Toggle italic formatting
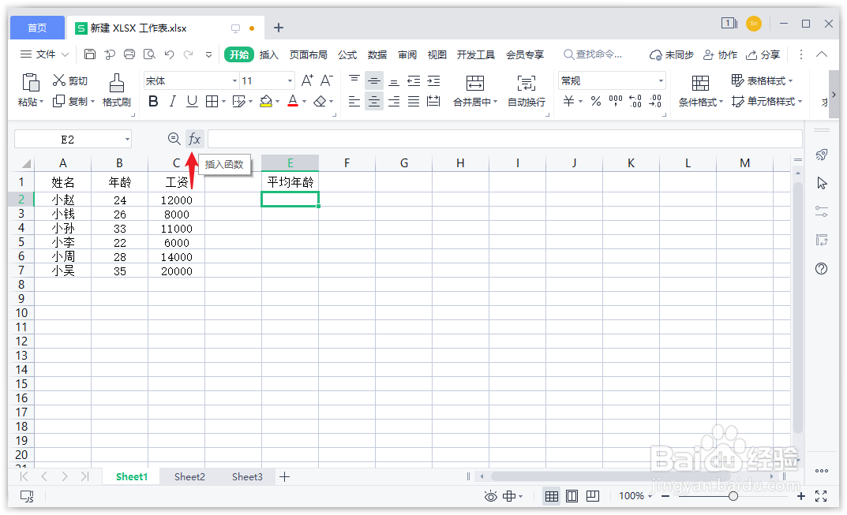Screen dimensions: 847x515 click(x=172, y=101)
